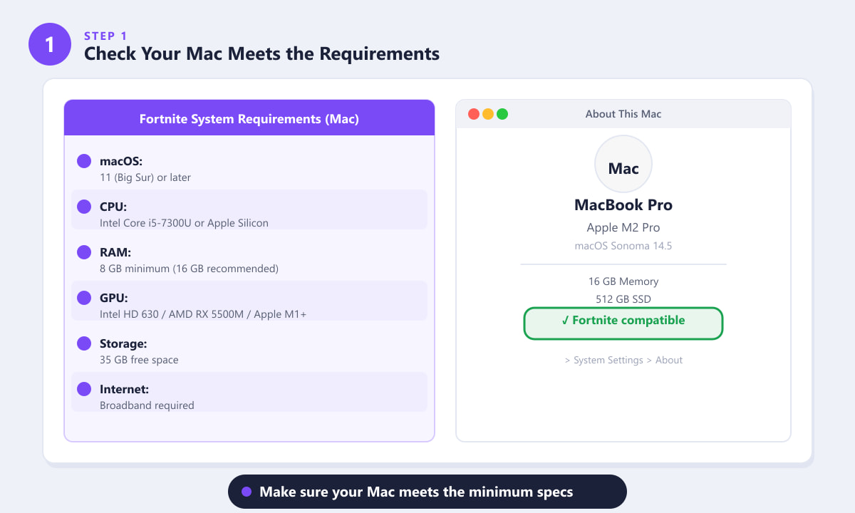Click the yellow minimize window dot
This screenshot has height=513, width=855.
(488, 114)
